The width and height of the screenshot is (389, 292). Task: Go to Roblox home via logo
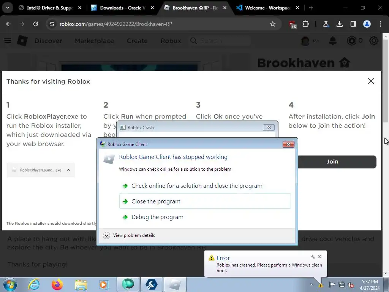(22, 41)
